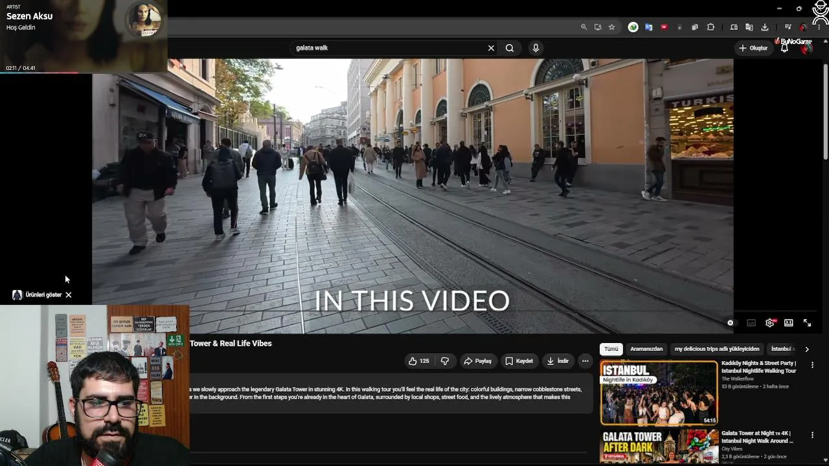The height and width of the screenshot is (466, 829).
Task: Click the Paylaş share button
Action: 478,361
